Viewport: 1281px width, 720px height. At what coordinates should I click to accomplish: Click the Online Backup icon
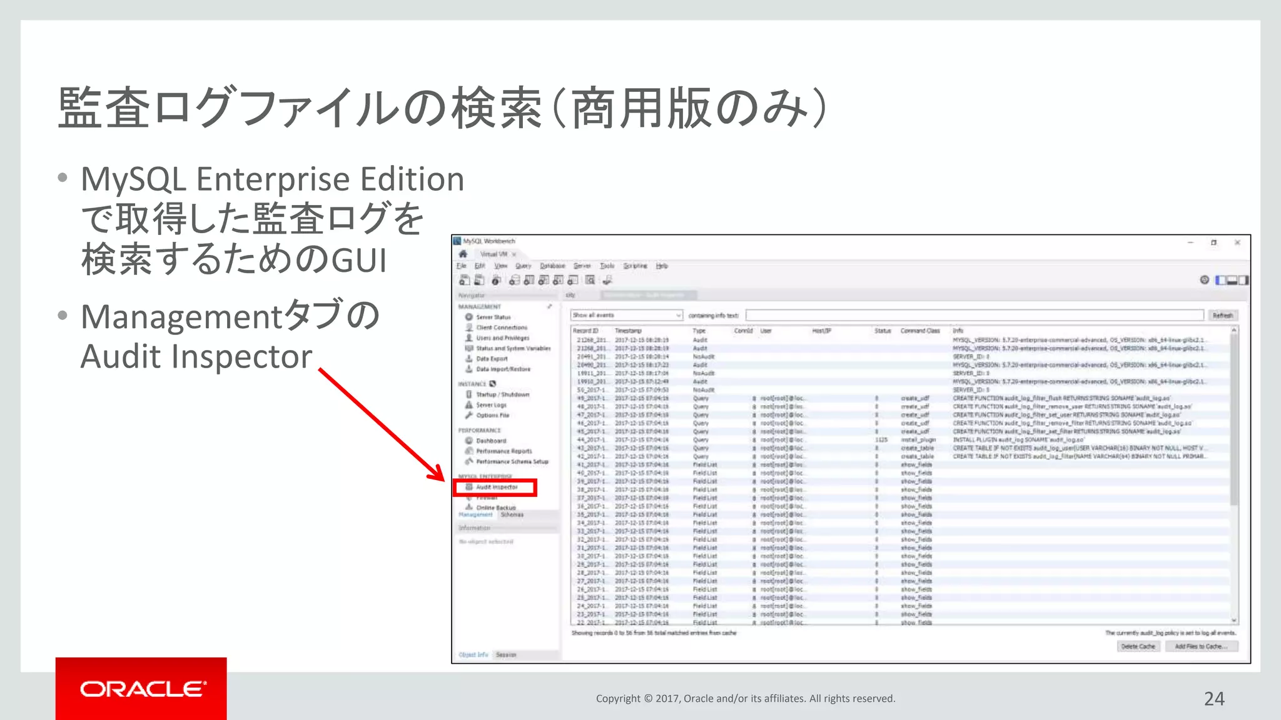(468, 507)
